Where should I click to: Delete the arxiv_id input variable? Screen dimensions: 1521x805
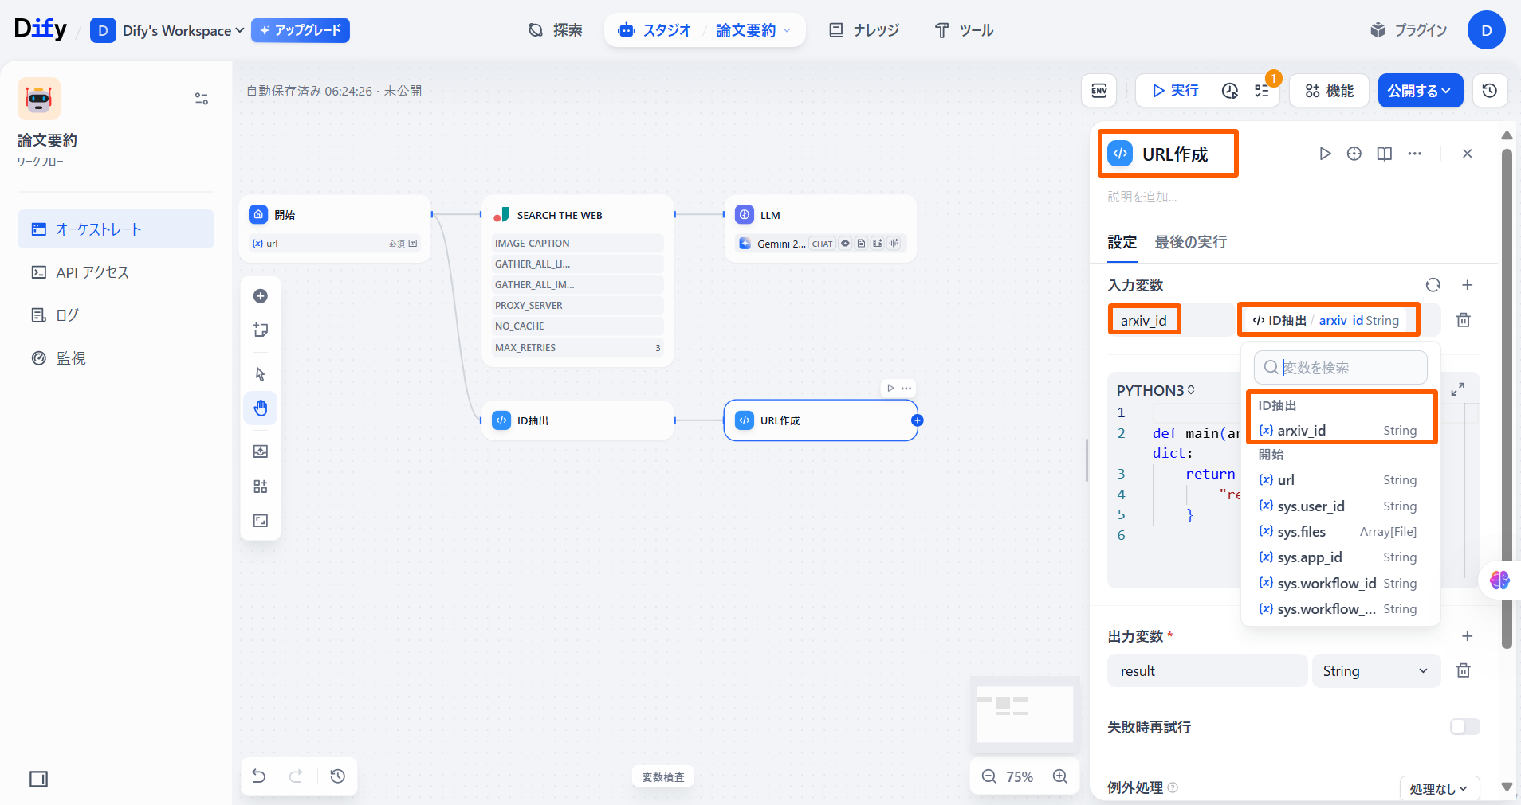(1463, 320)
